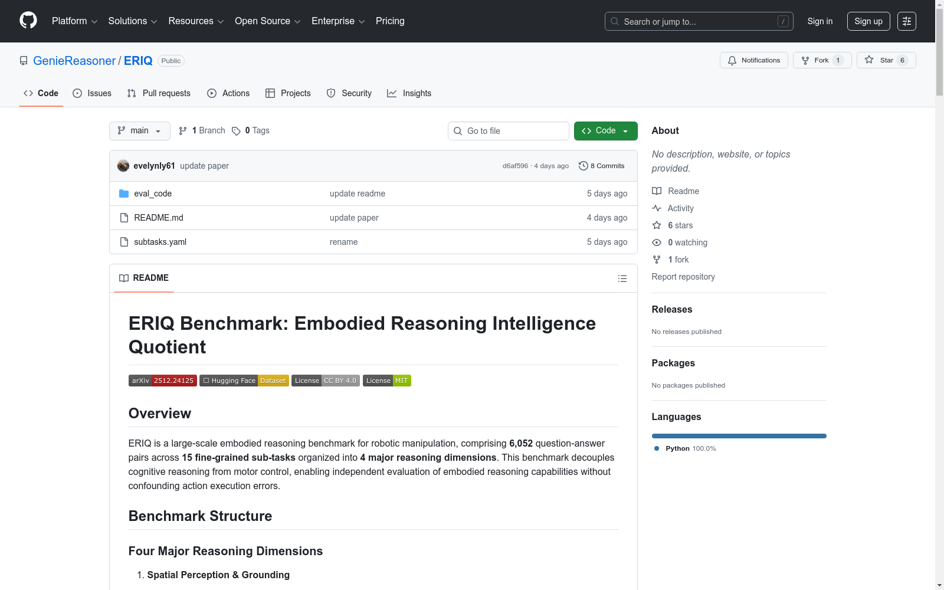This screenshot has height=590, width=944.
Task: Click the Sign up button
Action: click(868, 21)
